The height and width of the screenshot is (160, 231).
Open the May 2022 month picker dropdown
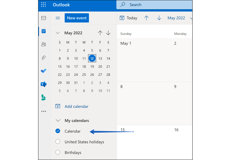pyautogui.click(x=178, y=18)
